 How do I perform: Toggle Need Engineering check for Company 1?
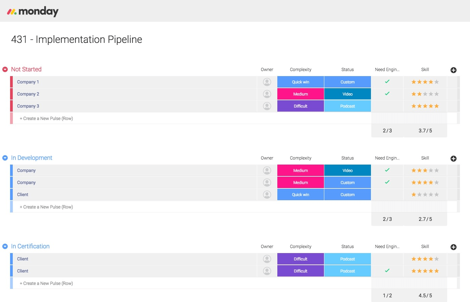click(x=387, y=81)
